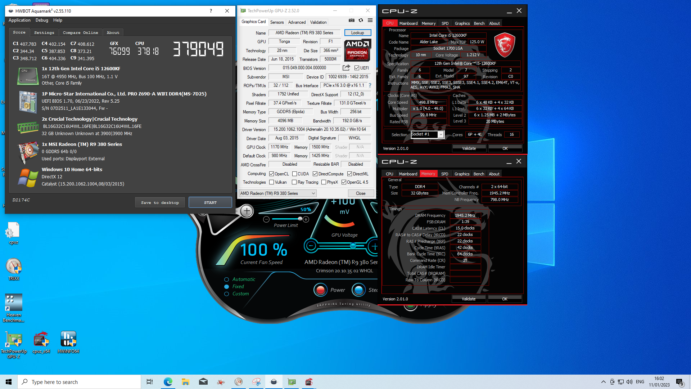Switch to the Sensors tab in GPU-Z
Viewport: 691px width, 389px height.
click(277, 22)
